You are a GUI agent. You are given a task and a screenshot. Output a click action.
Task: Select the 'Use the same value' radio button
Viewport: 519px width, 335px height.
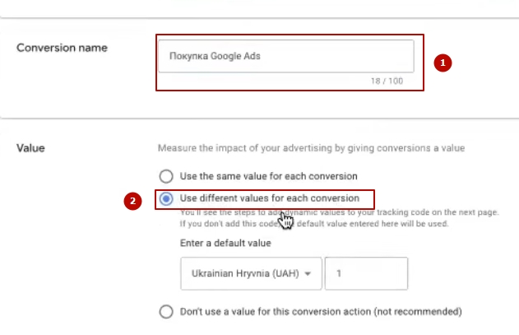(166, 176)
